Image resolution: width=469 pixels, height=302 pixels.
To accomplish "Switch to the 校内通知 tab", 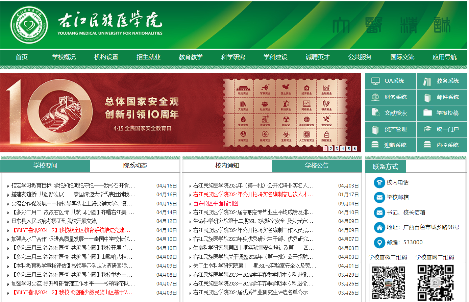I will coord(227,166).
